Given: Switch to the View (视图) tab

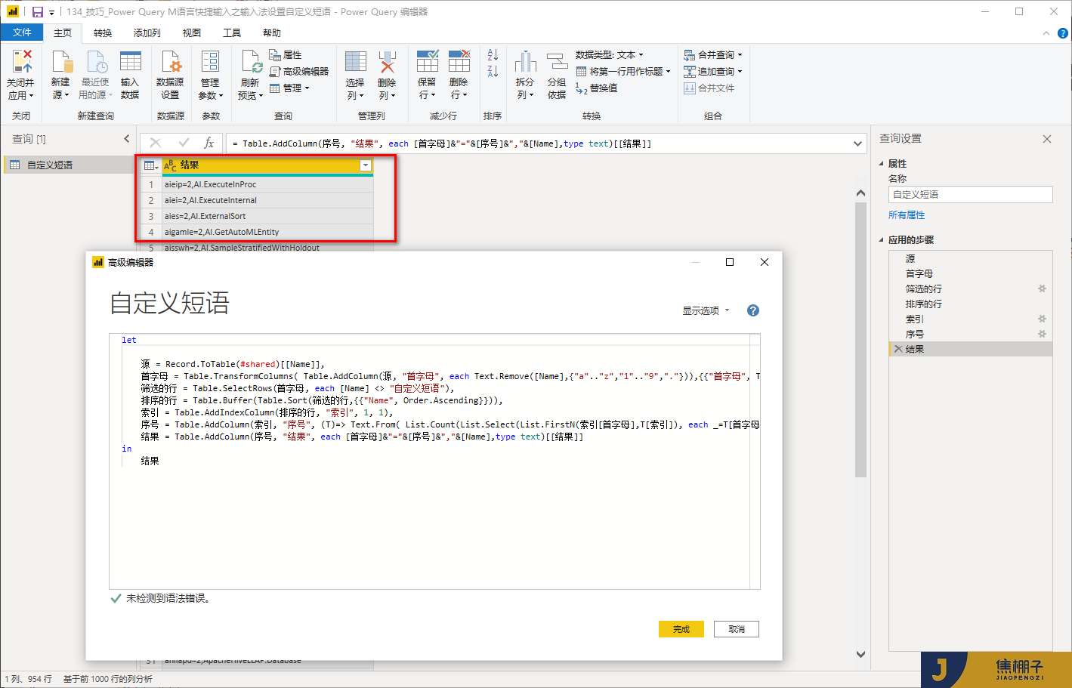Looking at the screenshot, I should [192, 33].
